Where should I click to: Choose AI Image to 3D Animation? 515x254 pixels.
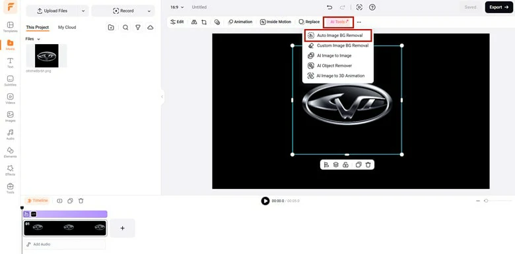(x=336, y=76)
